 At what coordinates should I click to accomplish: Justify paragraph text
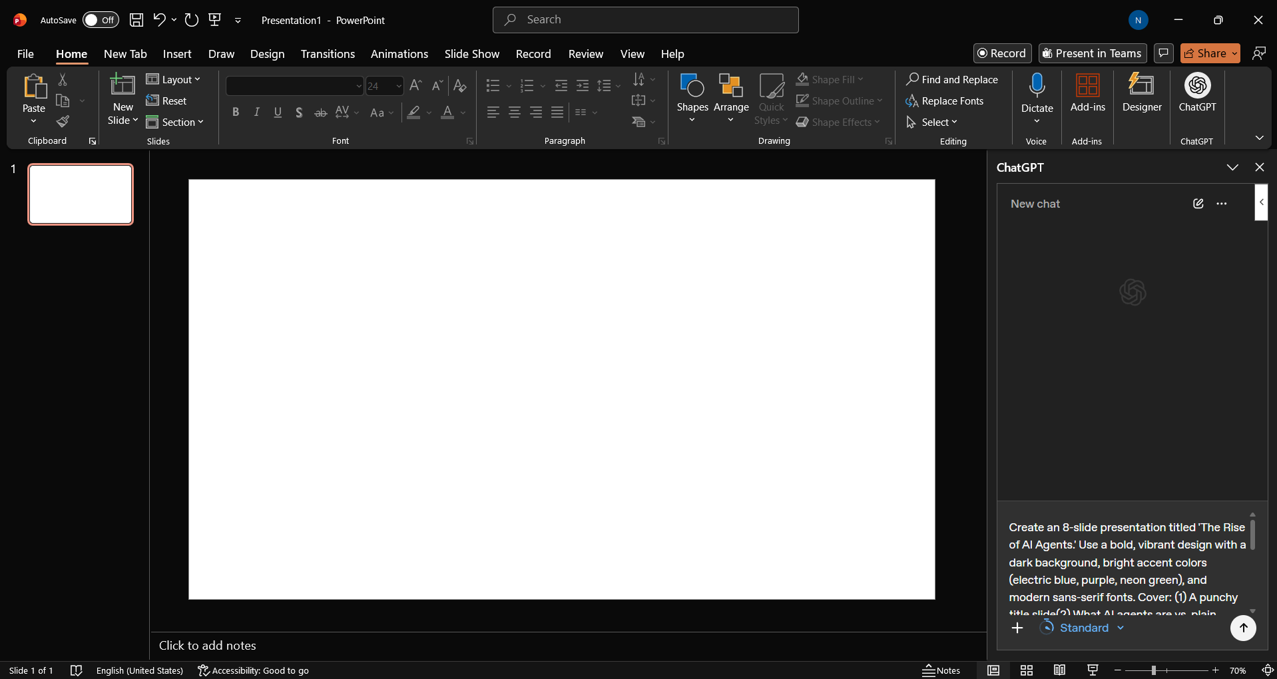(557, 113)
